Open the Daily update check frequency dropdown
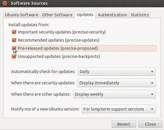 point(117,71)
